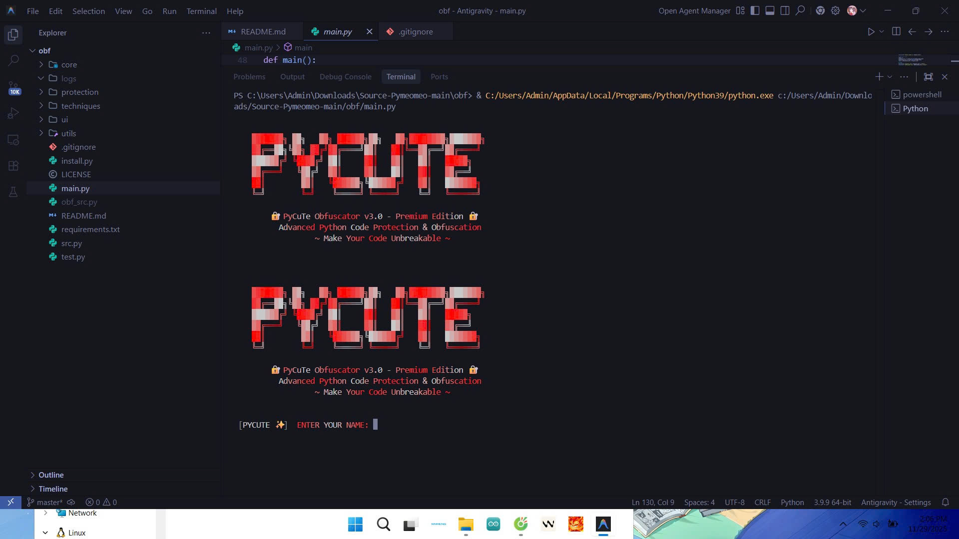959x539 pixels.
Task: Open the Testing flask view
Action: [x=13, y=192]
